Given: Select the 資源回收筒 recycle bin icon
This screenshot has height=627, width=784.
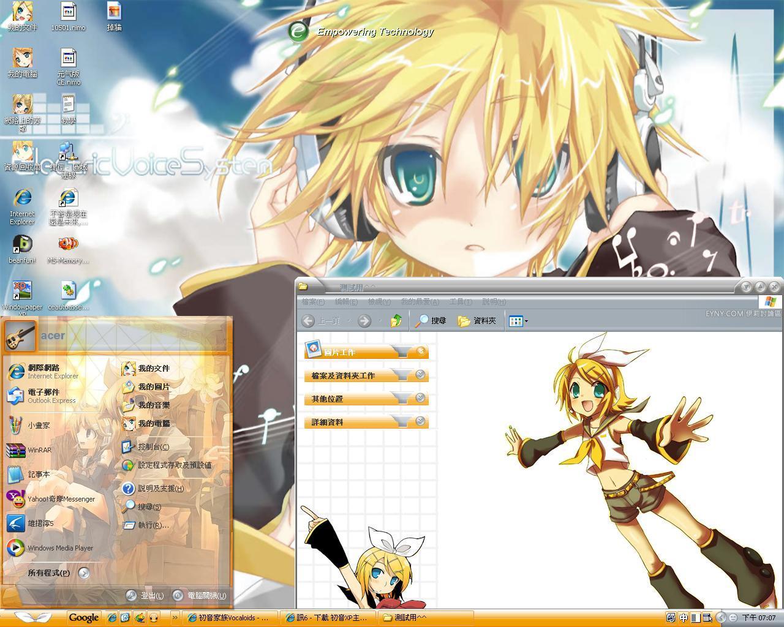Looking at the screenshot, I should coord(22,156).
